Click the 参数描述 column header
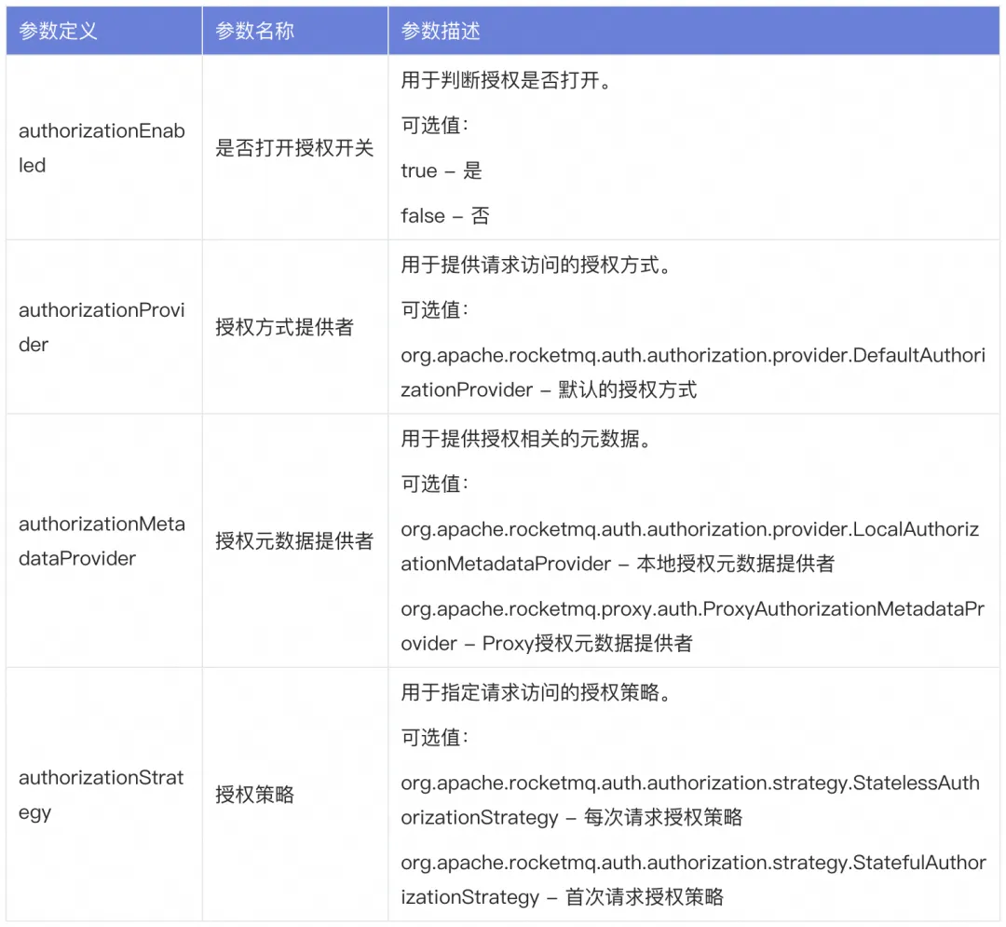Viewport: 1006px width, 927px height. (694, 30)
